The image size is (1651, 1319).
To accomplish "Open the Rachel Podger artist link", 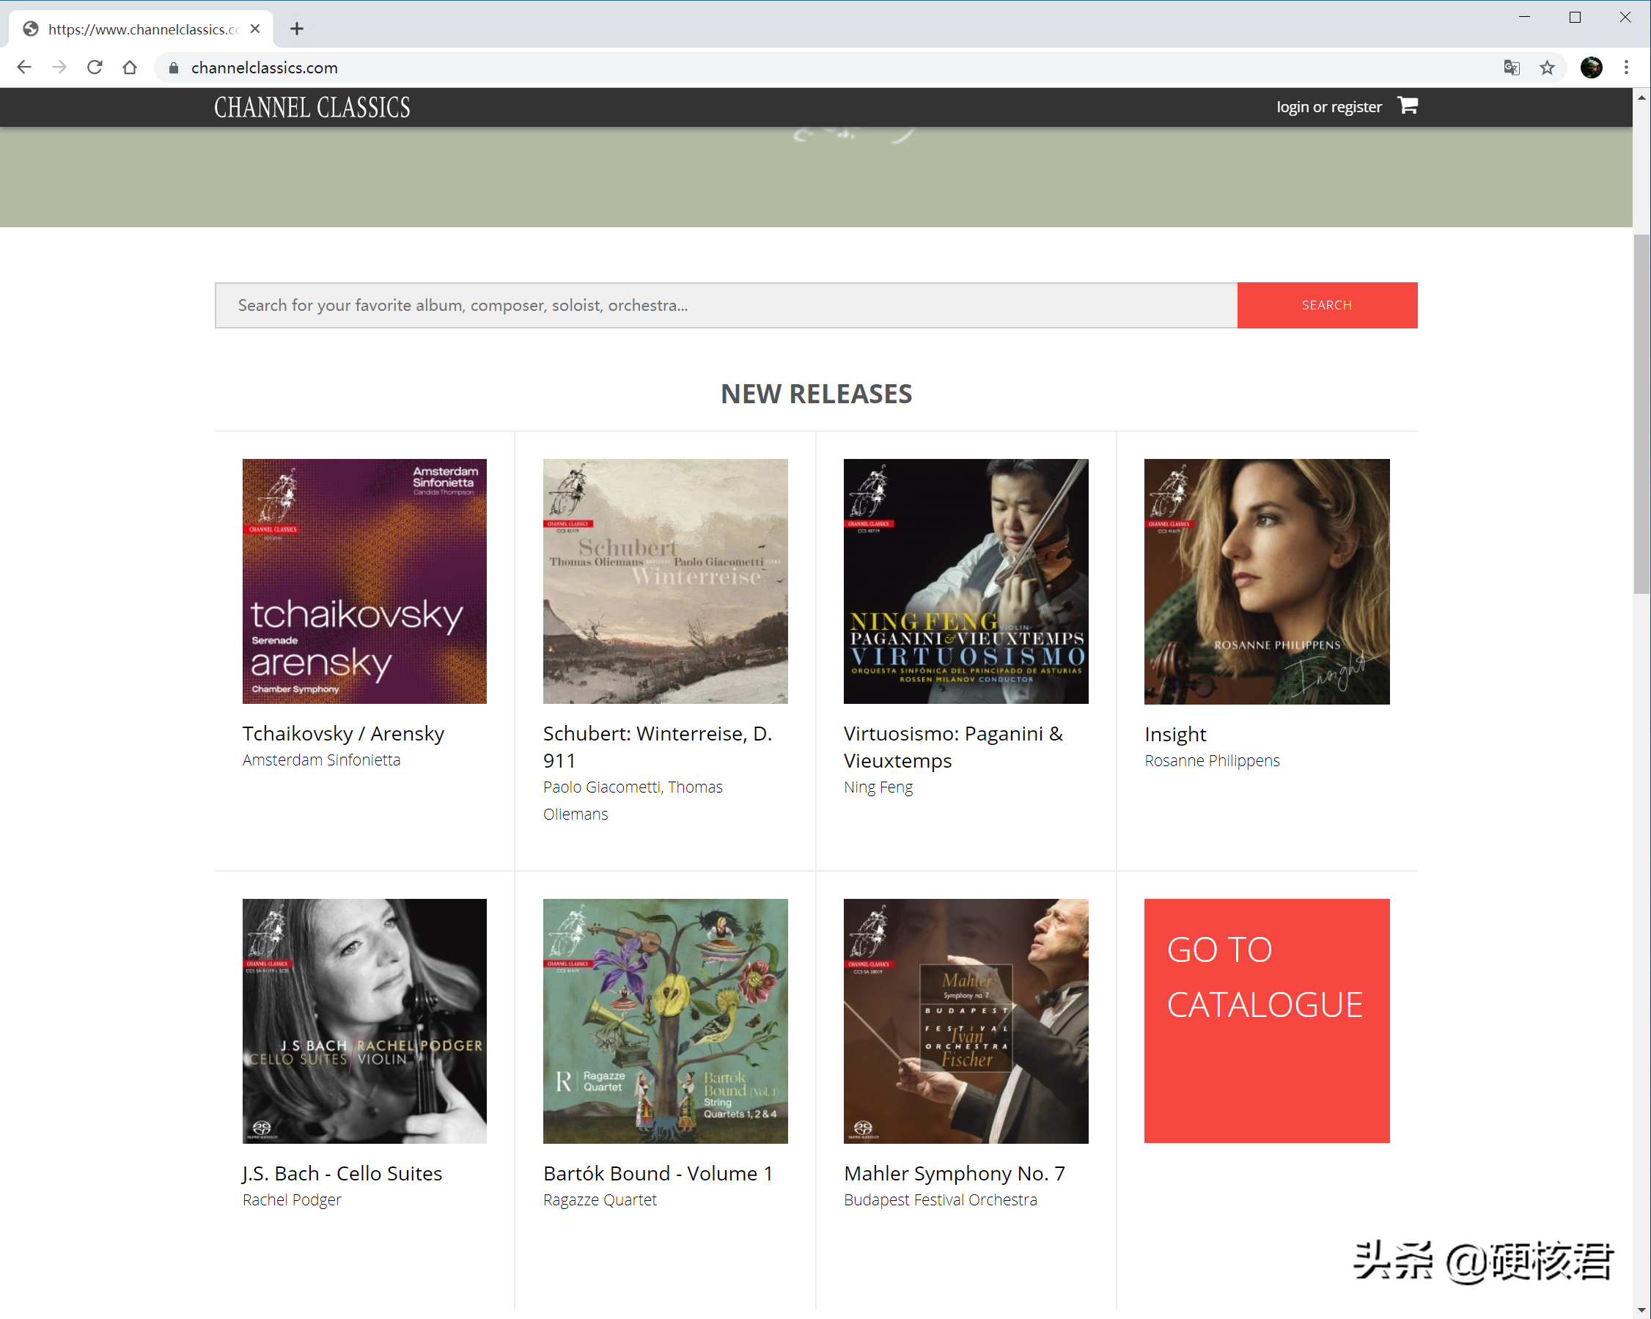I will (x=292, y=1200).
